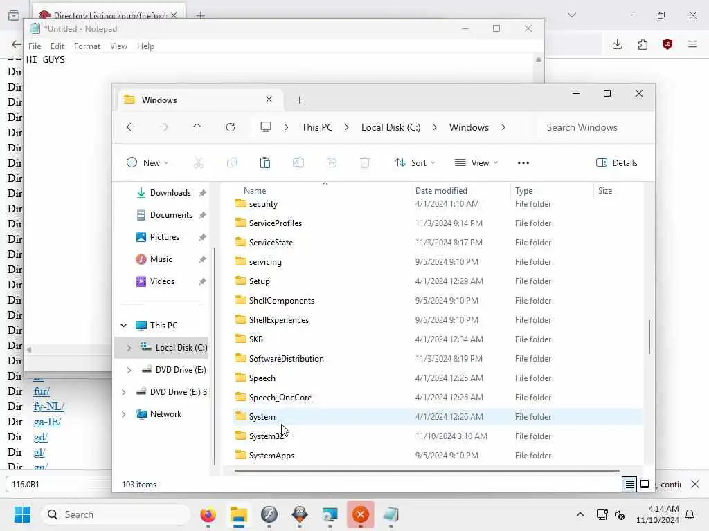Image resolution: width=709 pixels, height=531 pixels.
Task: Sort by the Name column header
Action: [255, 191]
